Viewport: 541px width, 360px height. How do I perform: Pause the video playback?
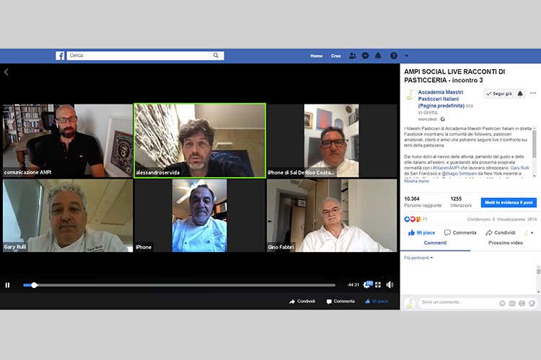8,285
